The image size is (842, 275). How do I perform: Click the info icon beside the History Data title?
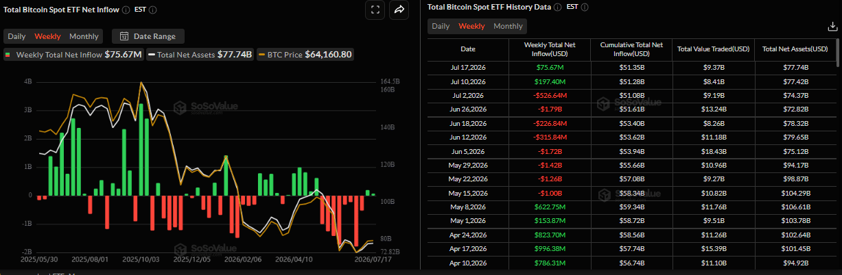click(x=557, y=8)
